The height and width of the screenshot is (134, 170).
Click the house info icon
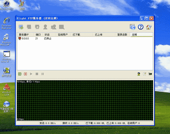149,27
